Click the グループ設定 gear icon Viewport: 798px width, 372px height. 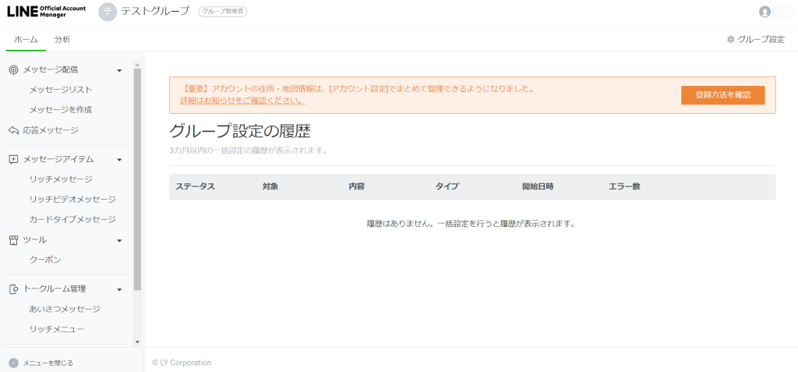(x=730, y=39)
